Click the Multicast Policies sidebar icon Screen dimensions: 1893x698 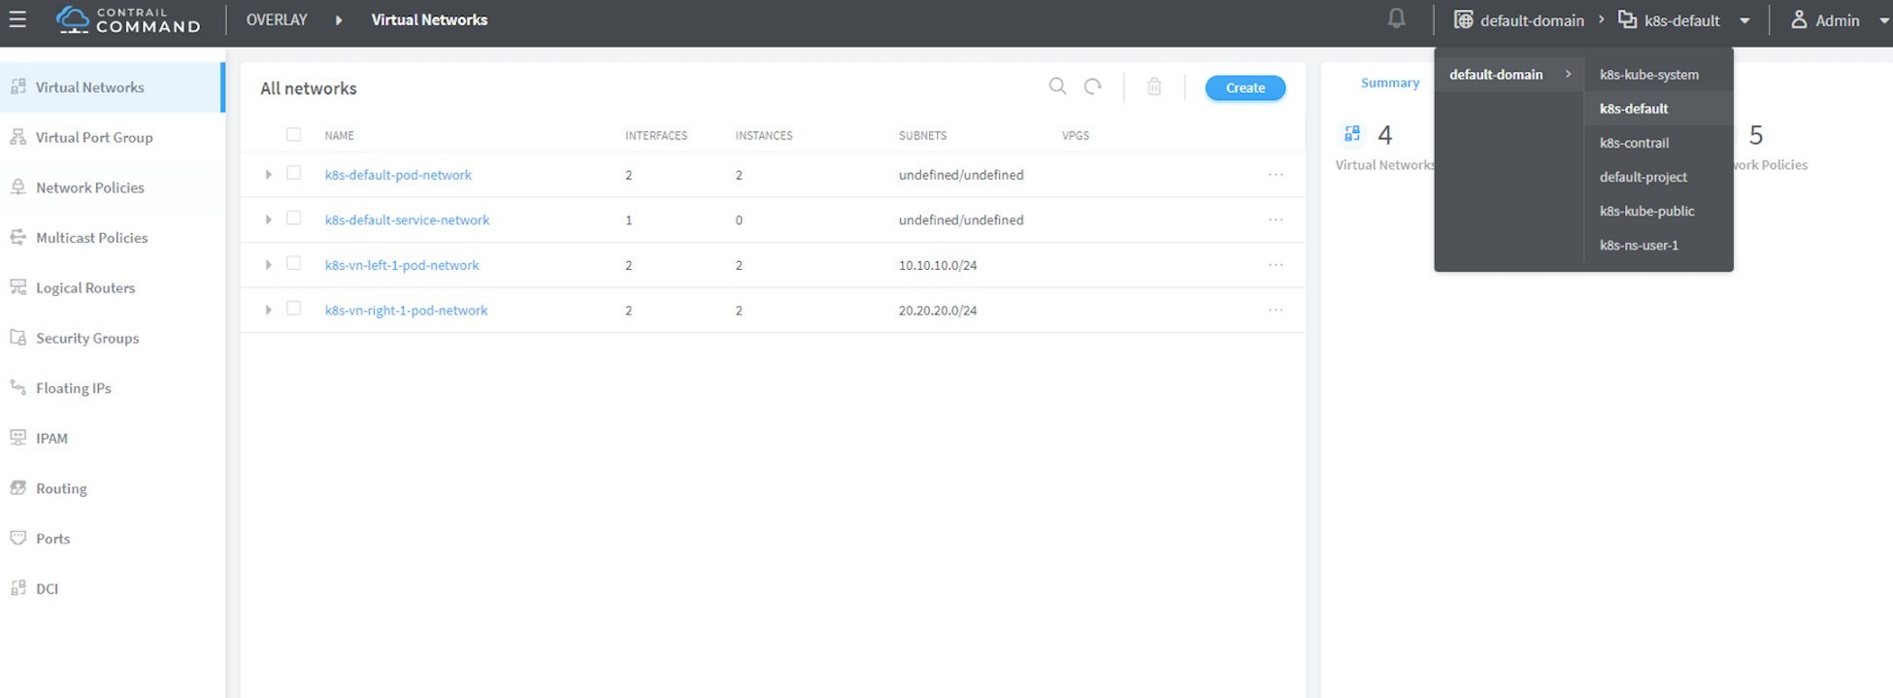click(17, 237)
